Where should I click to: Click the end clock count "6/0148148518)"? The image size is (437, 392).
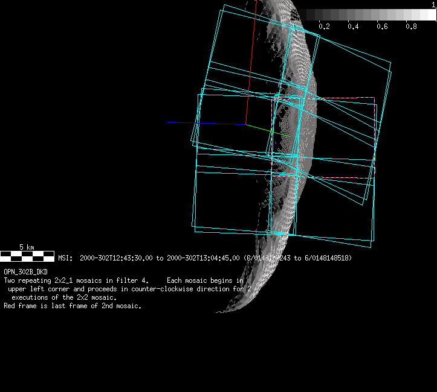point(328,258)
